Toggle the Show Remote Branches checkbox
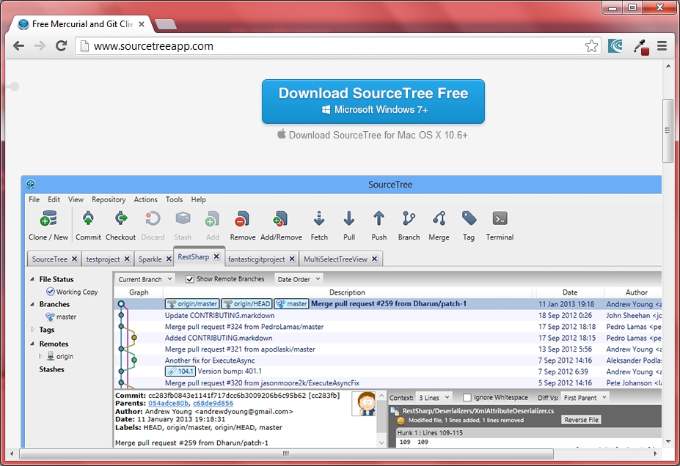The image size is (680, 466). (190, 278)
